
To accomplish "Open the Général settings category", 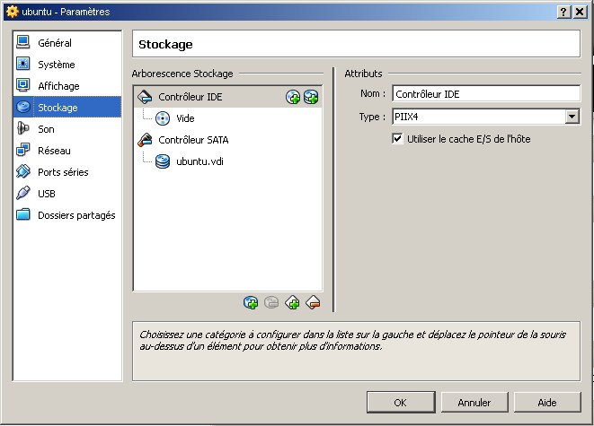I will (54, 43).
